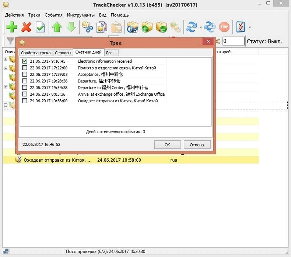
Task: Click the Copy track icon
Action: coord(102,27)
